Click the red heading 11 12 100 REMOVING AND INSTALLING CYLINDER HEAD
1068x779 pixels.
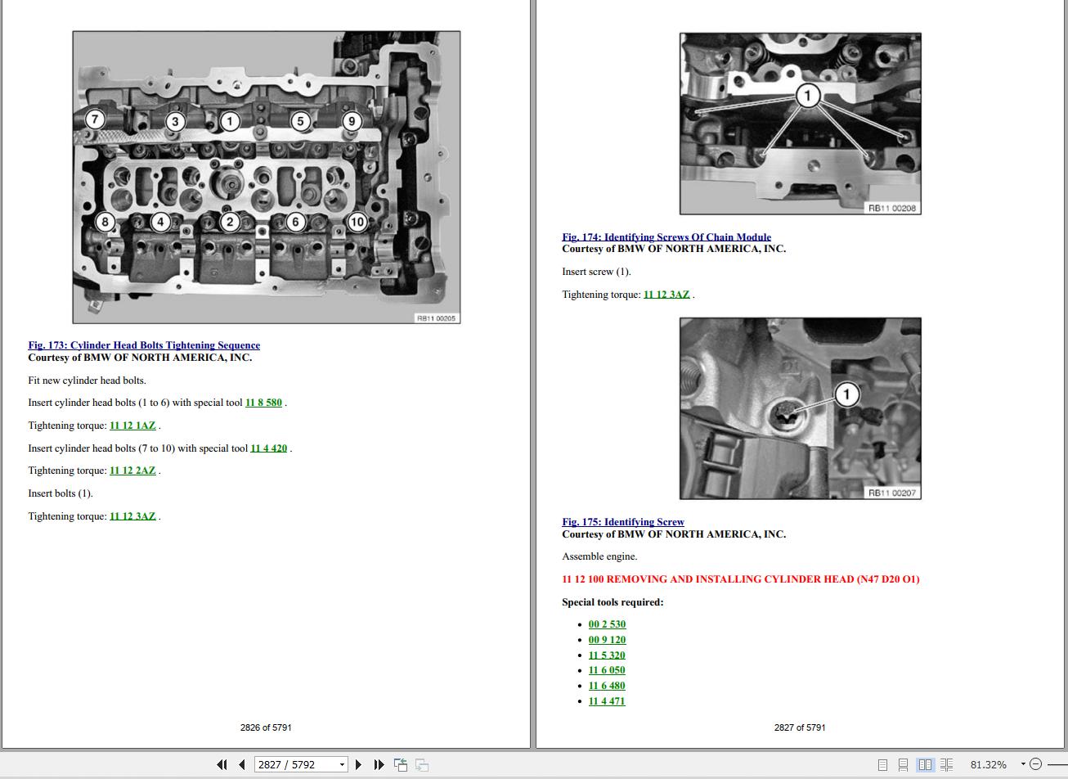(x=741, y=579)
